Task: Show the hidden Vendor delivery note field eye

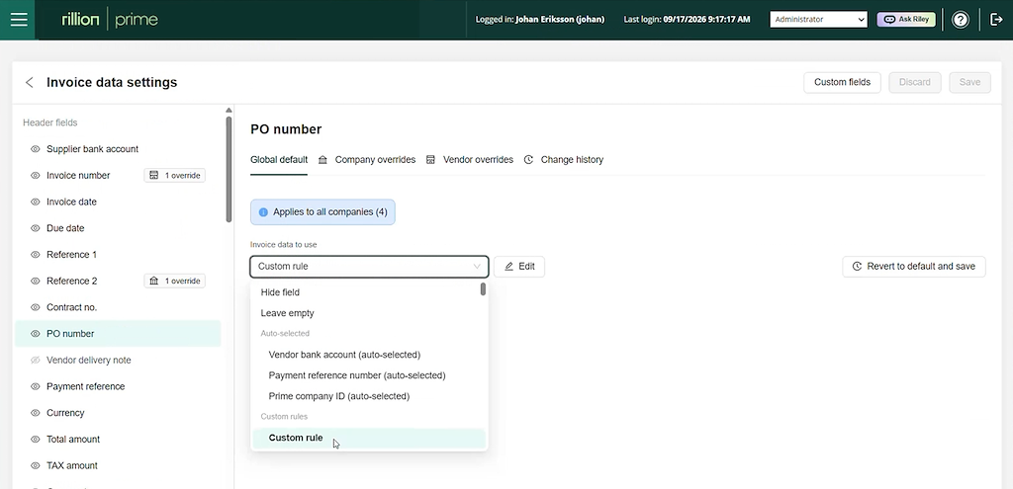Action: point(36,361)
